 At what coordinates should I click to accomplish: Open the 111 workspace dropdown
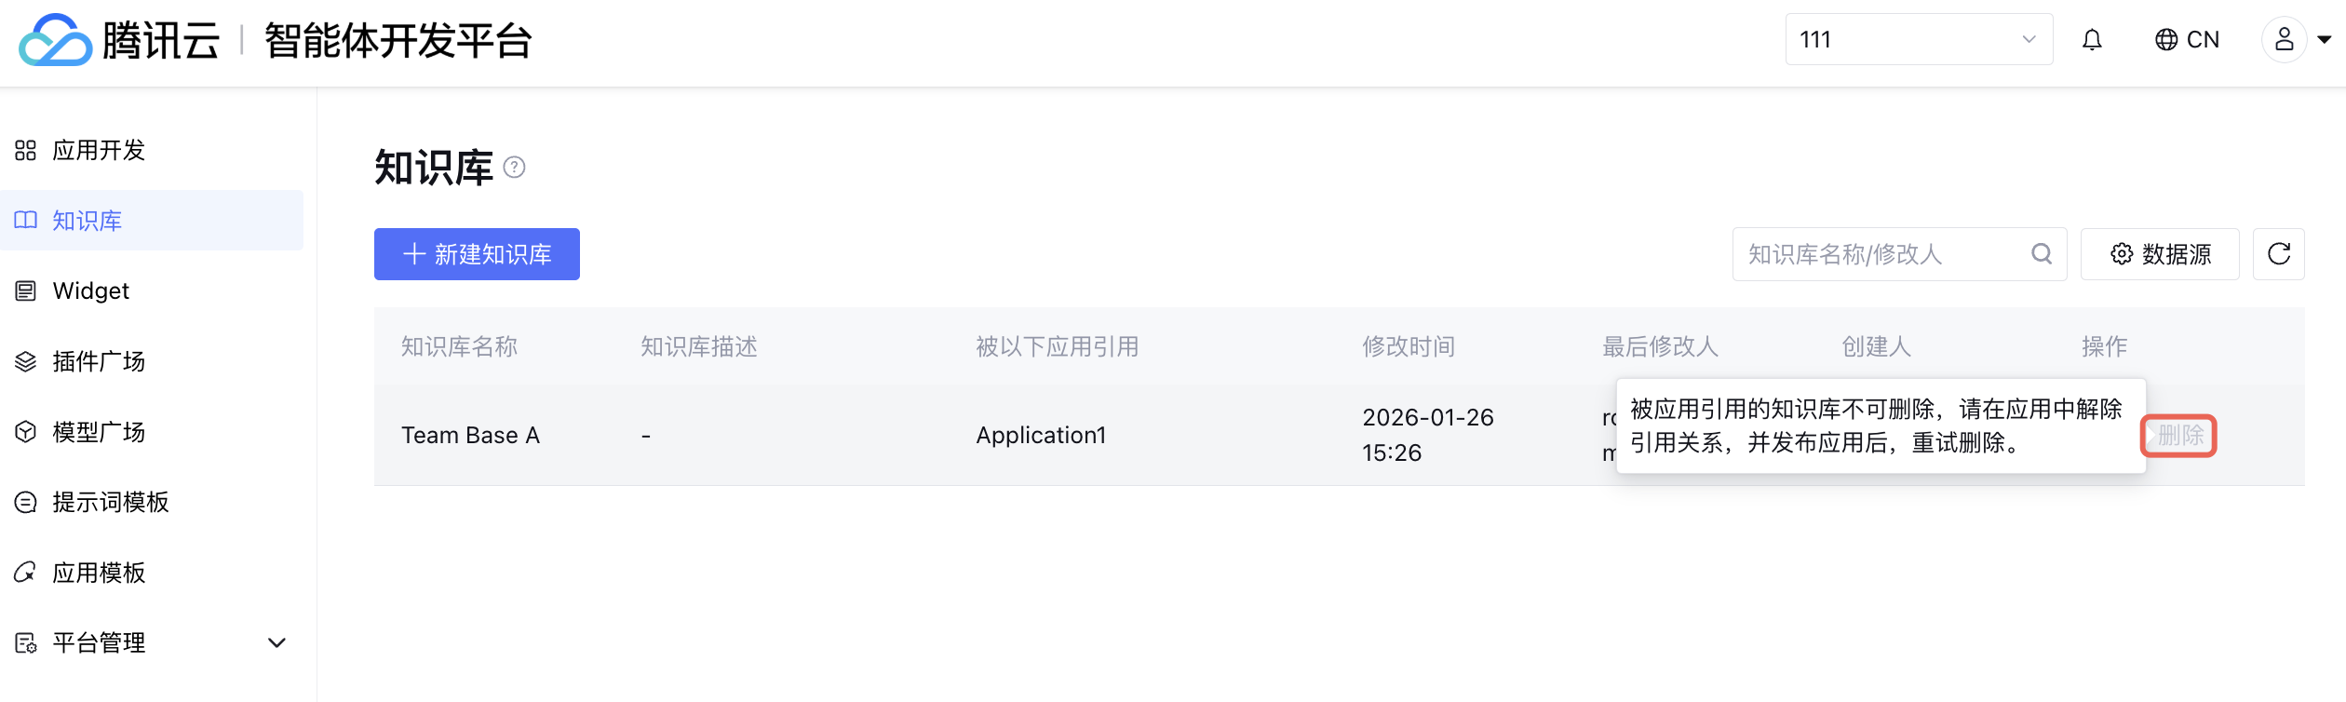point(1918,40)
